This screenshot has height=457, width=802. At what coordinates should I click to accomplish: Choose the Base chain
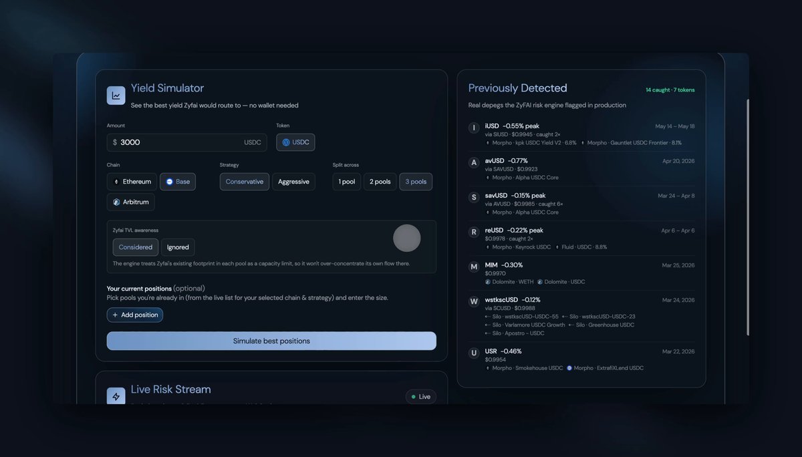(178, 182)
